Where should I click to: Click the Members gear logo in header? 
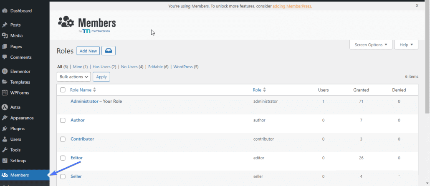click(x=66, y=22)
